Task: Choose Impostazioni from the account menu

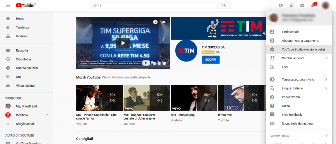Action: pos(291,97)
